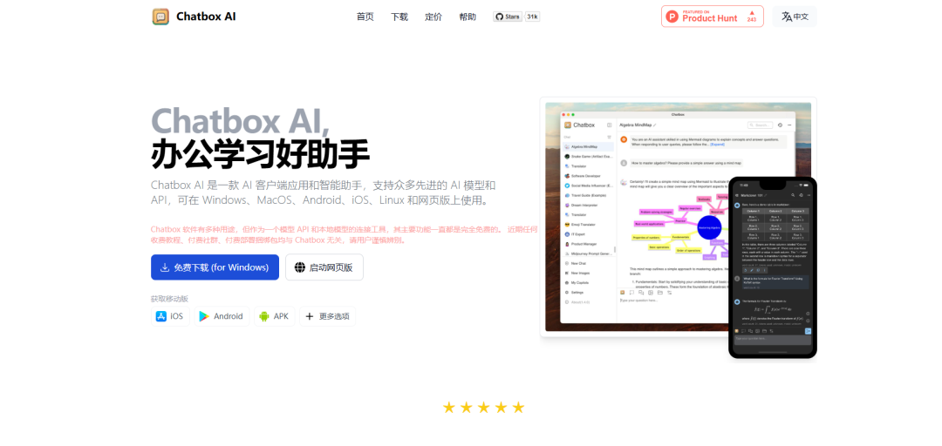This screenshot has width=942, height=446.
Task: Select Algebra MindMap chat in preview sidebar
Action: [588, 146]
